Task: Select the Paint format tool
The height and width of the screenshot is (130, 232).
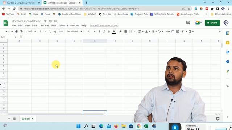Action: (x=21, y=31)
